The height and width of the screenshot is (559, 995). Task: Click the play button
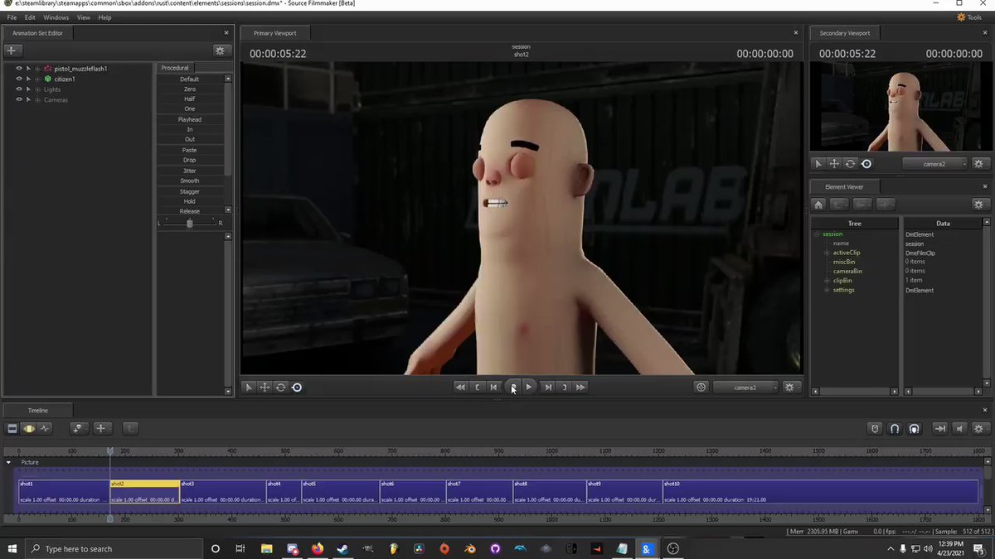point(529,387)
